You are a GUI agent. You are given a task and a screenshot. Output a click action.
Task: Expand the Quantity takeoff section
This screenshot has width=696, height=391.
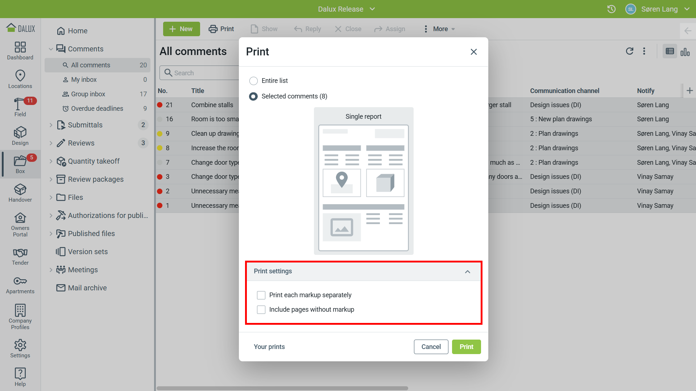[x=51, y=161]
